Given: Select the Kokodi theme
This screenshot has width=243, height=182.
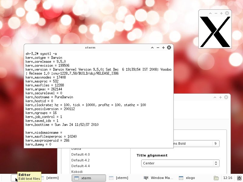Looking at the screenshot, I should (x=77, y=172).
